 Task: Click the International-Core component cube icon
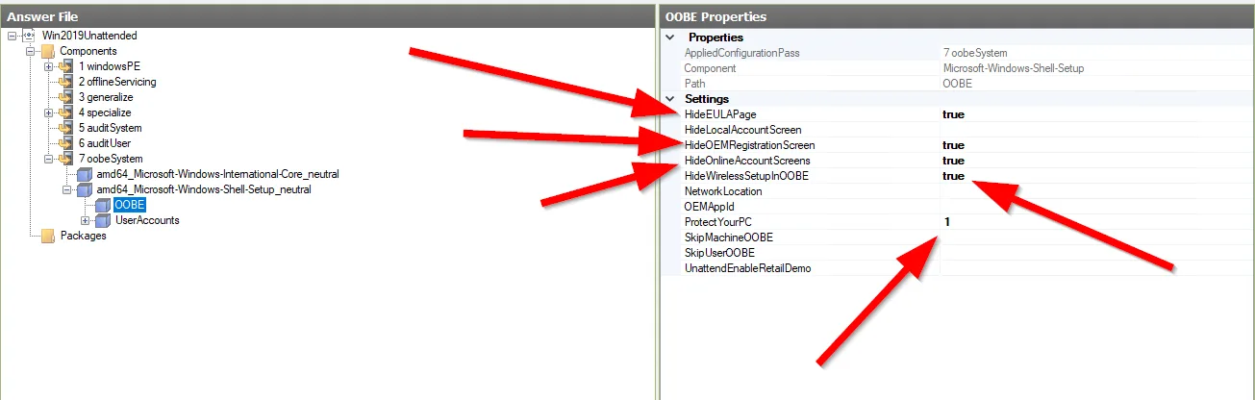(x=85, y=174)
